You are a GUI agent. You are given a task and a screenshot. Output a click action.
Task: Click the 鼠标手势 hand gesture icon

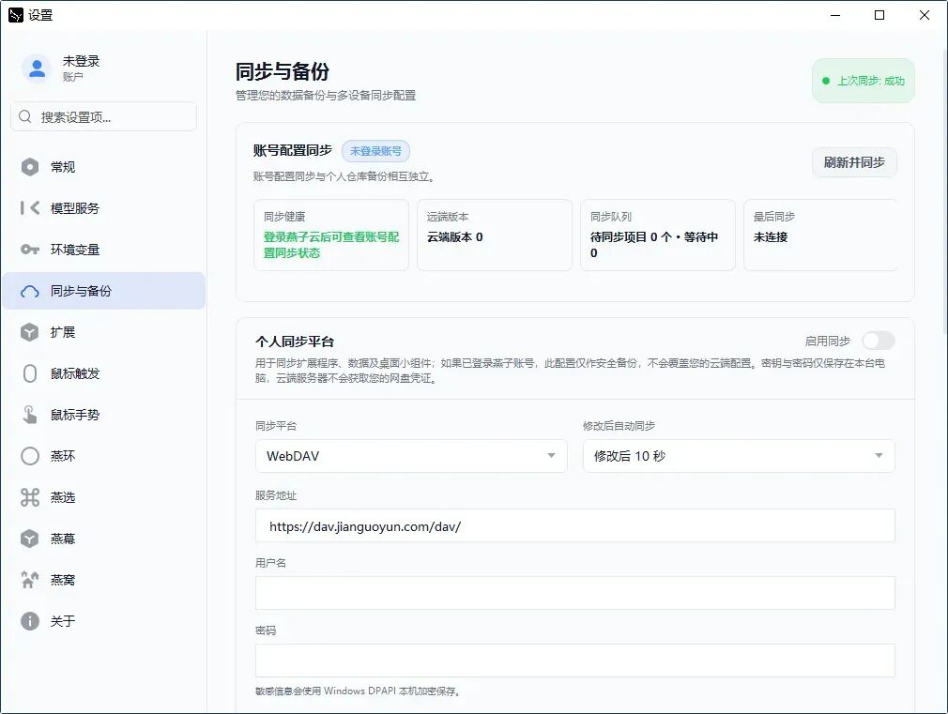[x=30, y=415]
